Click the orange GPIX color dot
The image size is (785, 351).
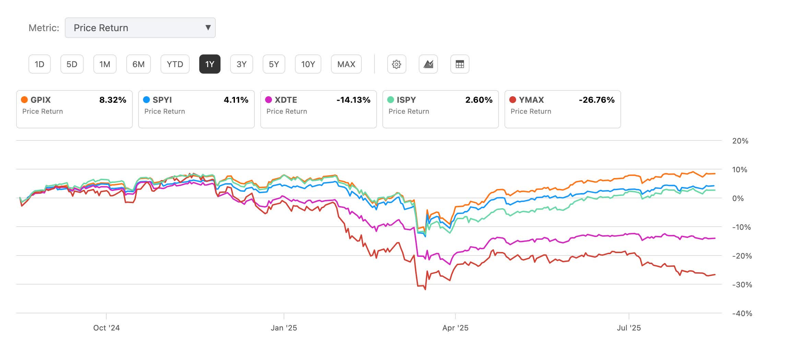(x=24, y=100)
